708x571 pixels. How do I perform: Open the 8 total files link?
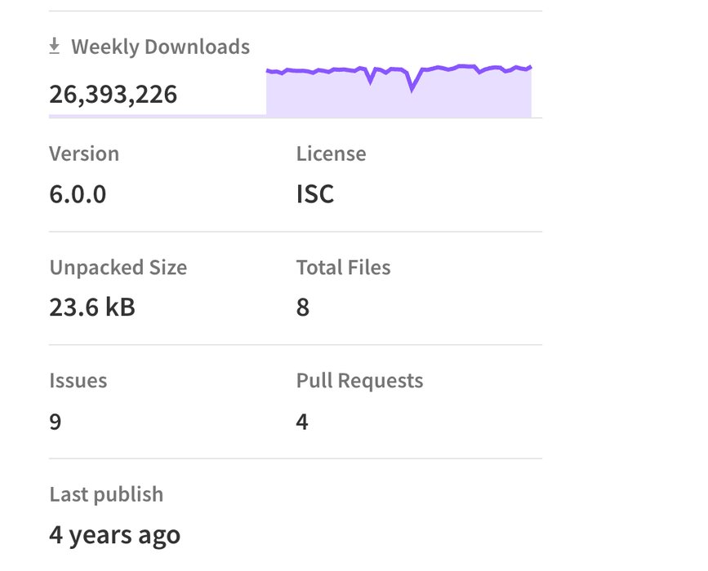click(303, 308)
